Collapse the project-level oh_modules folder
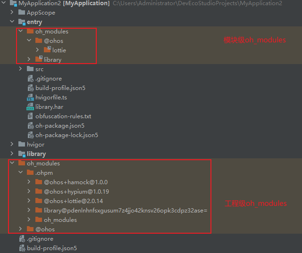302x253 pixels. pos(12,163)
